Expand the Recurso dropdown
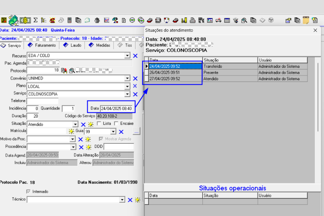Viewport: 324px width, 216px height. [127, 55]
